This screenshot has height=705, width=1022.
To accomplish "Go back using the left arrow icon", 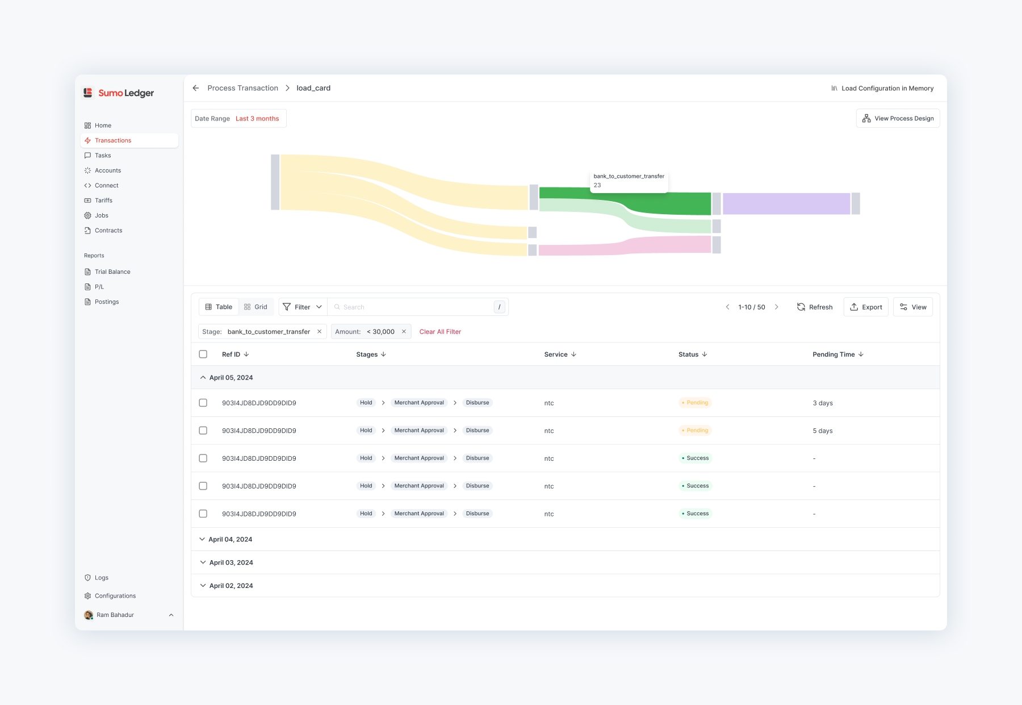I will [x=196, y=88].
